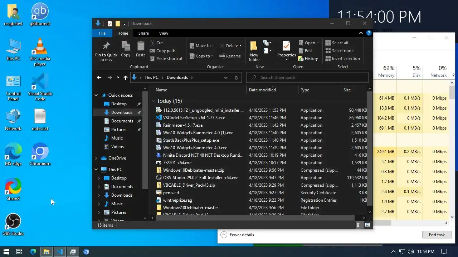Click Select all in ribbon

(336, 43)
